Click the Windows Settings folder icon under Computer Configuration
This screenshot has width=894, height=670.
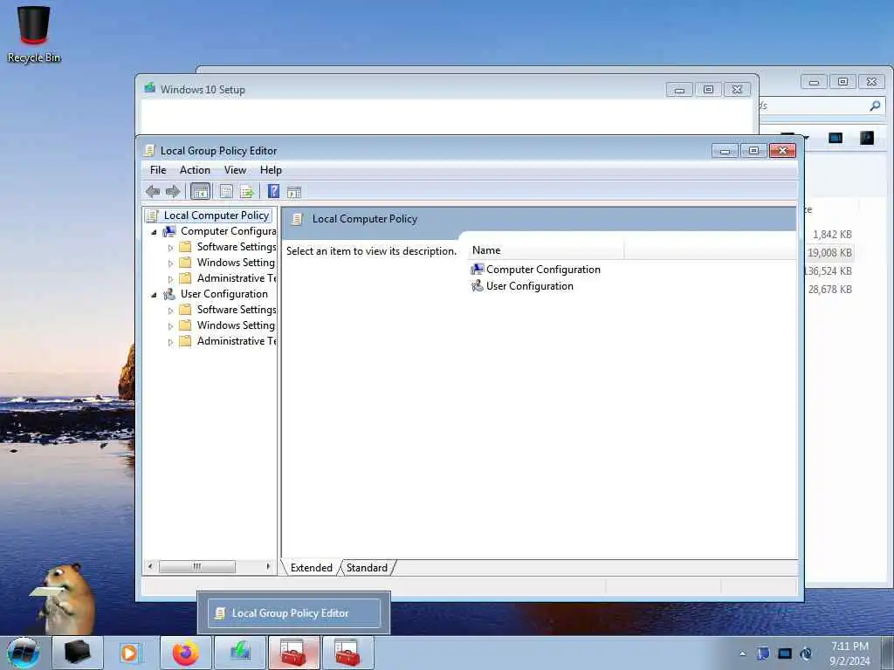pos(185,262)
